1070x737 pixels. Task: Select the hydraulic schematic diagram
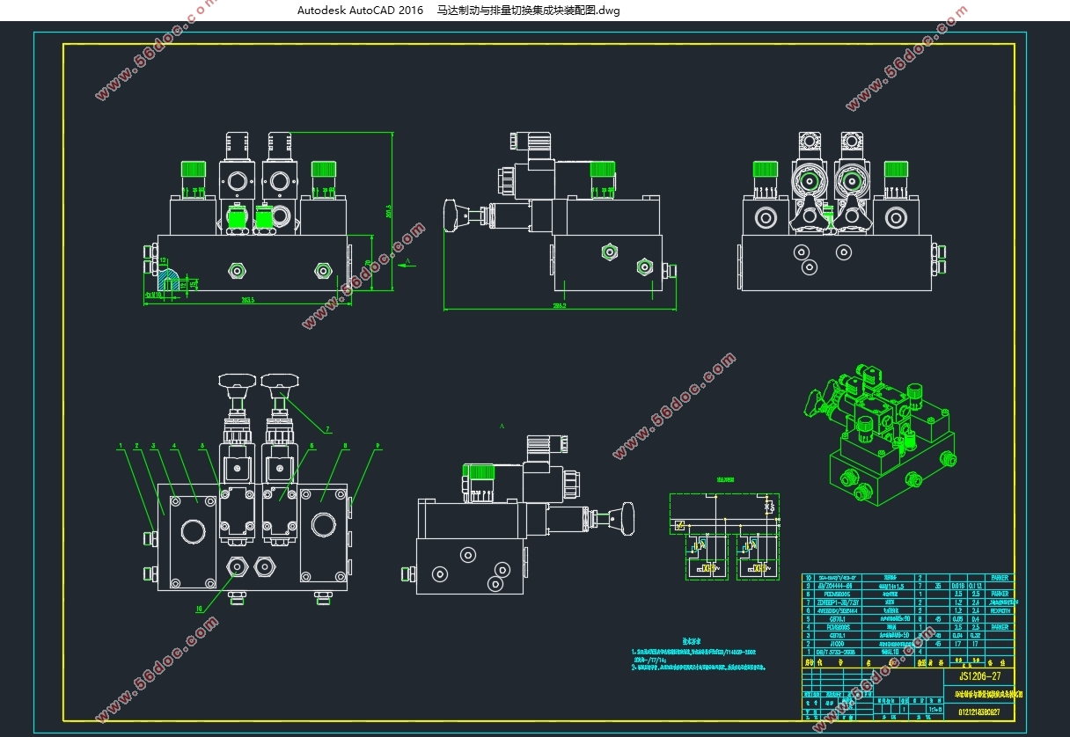pos(724,536)
